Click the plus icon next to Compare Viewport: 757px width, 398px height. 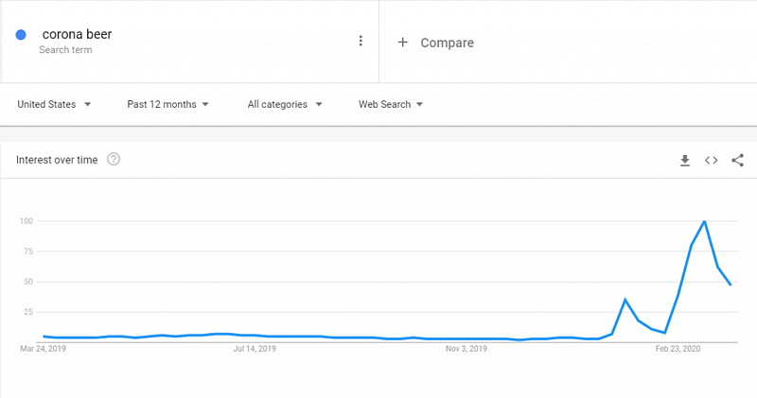point(402,43)
